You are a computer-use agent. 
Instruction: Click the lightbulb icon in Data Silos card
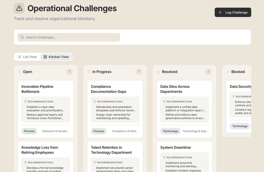(164, 102)
